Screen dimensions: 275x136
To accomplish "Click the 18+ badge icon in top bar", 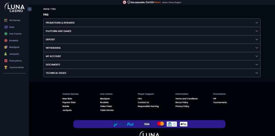I will (124, 2).
